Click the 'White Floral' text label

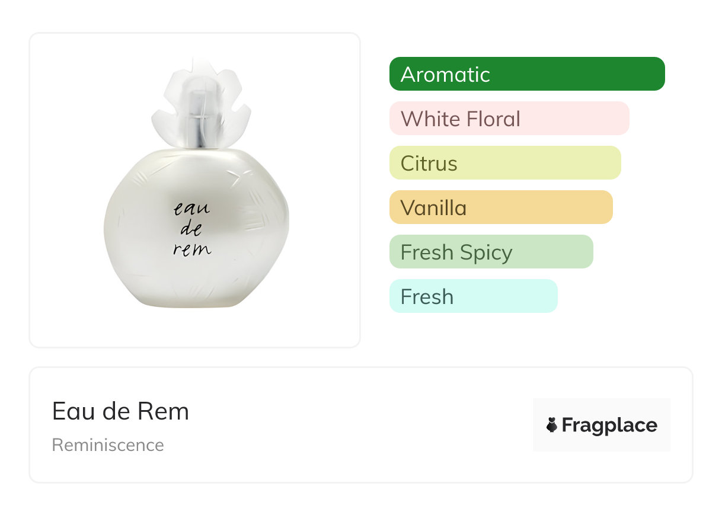[460, 119]
